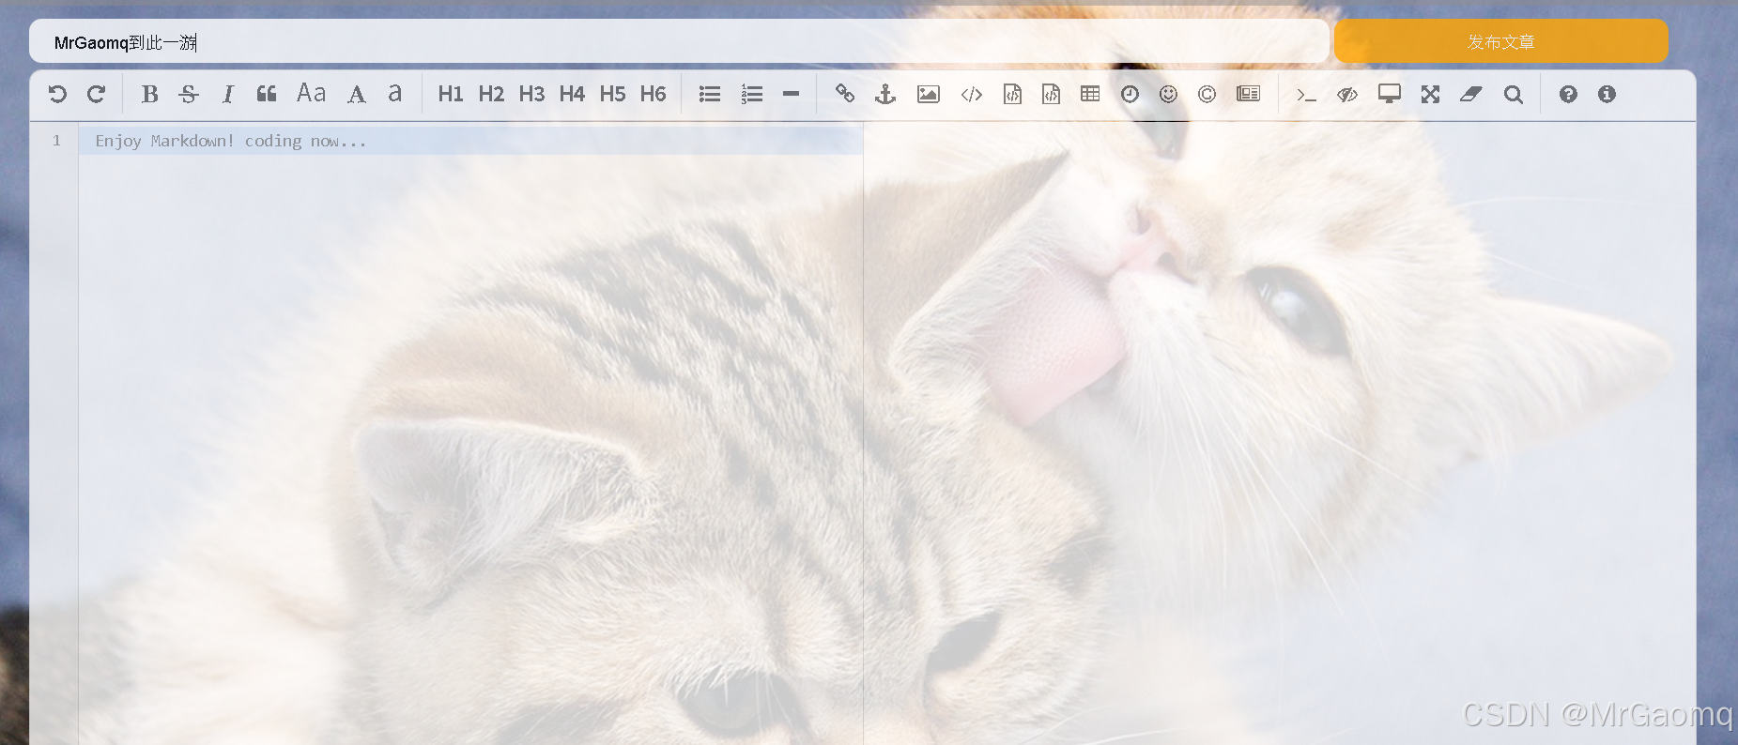Viewport: 1738px width, 745px height.
Task: Insert an unordered bullet list
Action: 710,94
